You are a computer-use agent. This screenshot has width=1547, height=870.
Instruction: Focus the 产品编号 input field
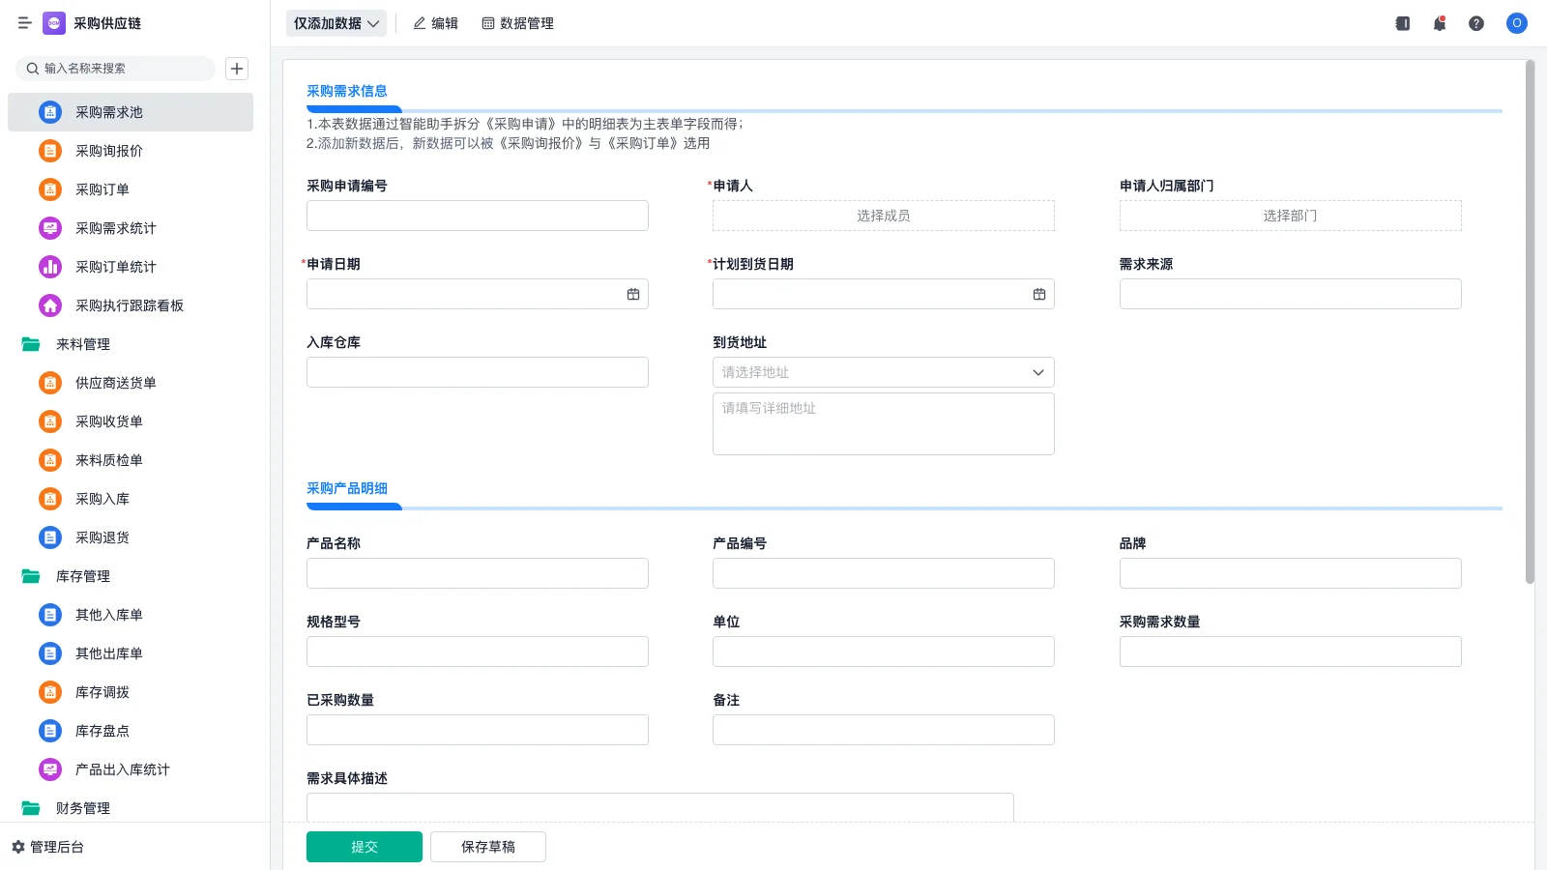tap(884, 573)
